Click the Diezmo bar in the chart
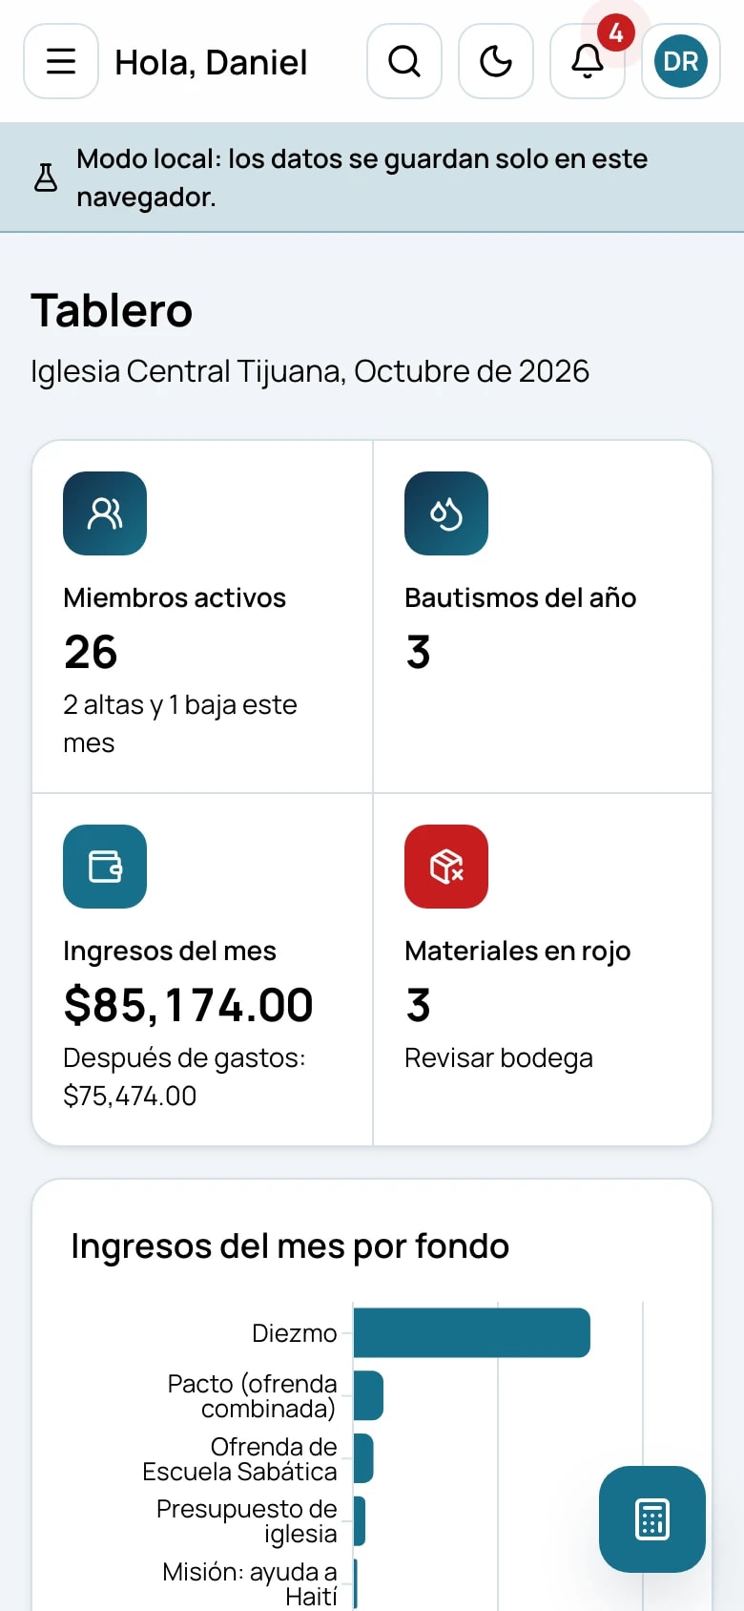 tap(472, 1332)
